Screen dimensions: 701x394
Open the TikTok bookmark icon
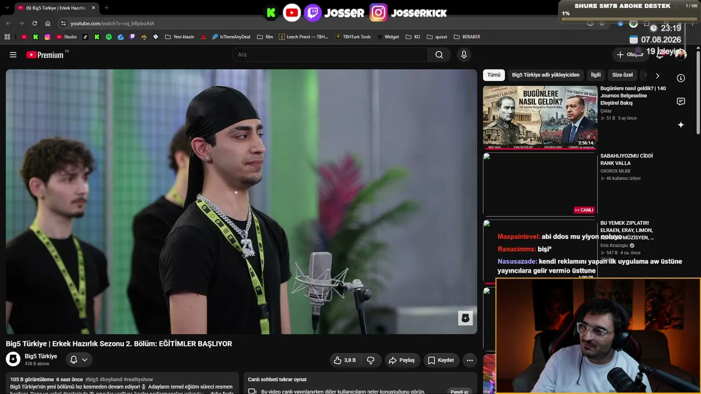85,37
